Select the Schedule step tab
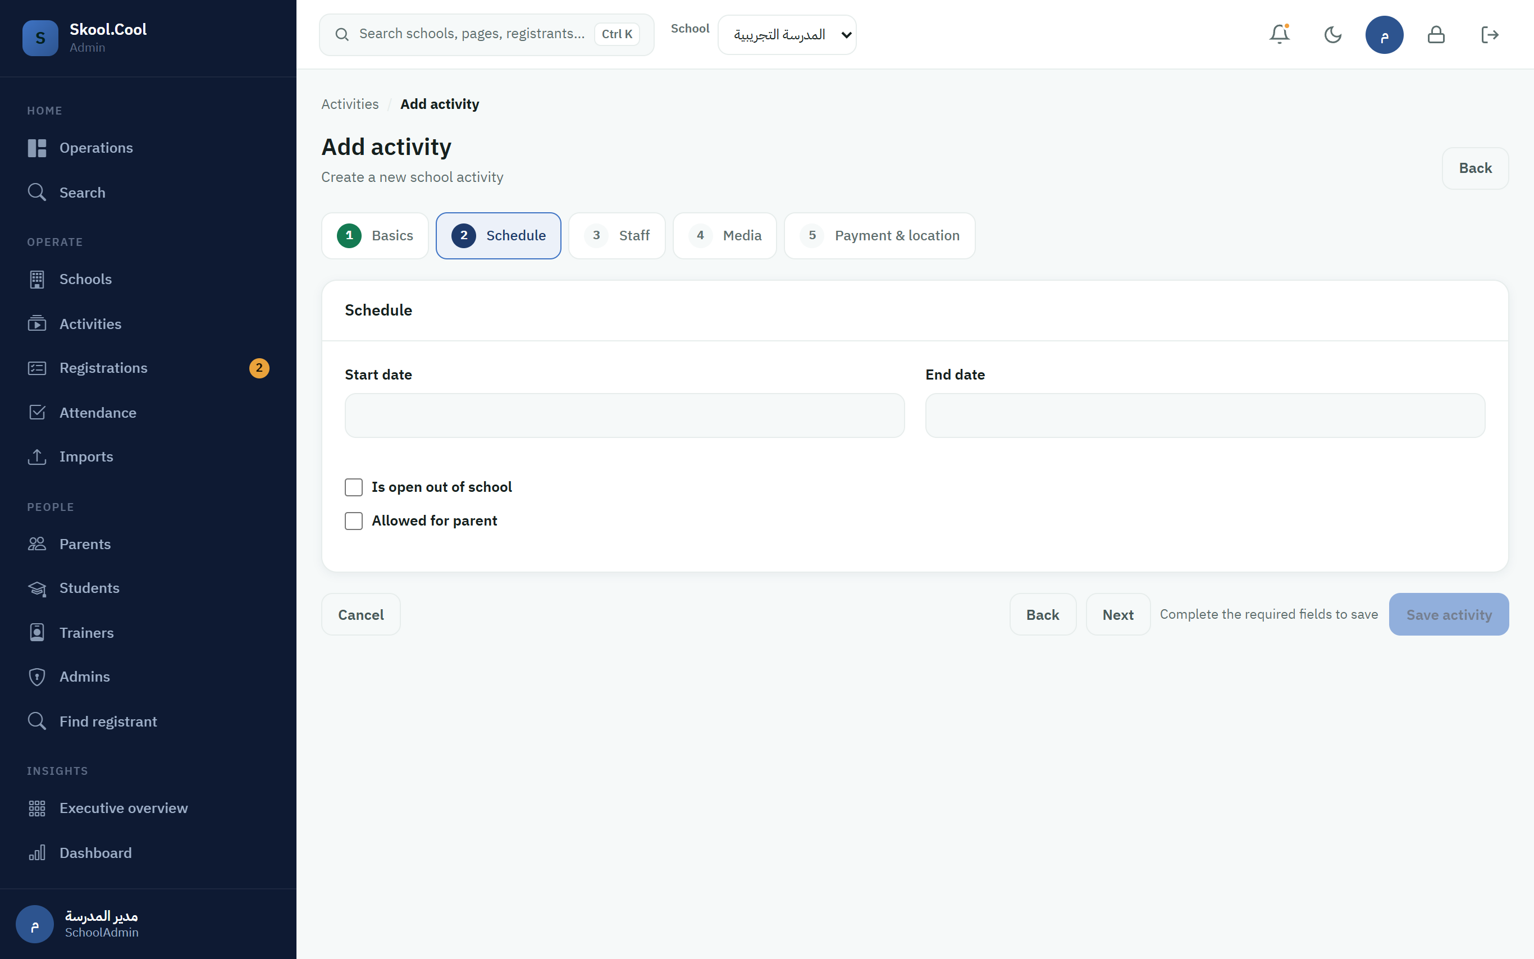Screen dimensions: 1534x959 click(x=498, y=235)
